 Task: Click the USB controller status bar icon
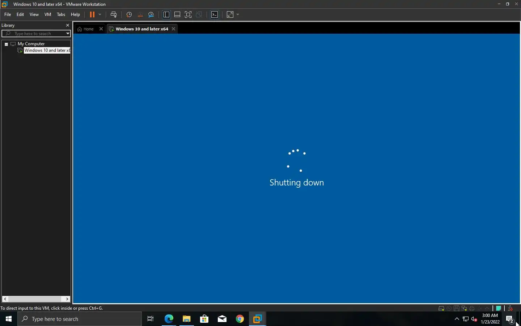[487, 309]
